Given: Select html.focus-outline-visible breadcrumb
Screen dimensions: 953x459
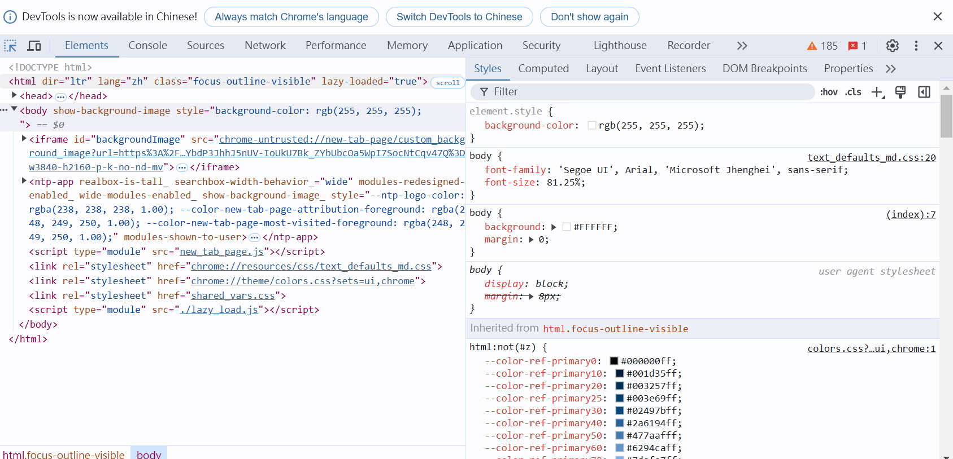Looking at the screenshot, I should pyautogui.click(x=63, y=454).
